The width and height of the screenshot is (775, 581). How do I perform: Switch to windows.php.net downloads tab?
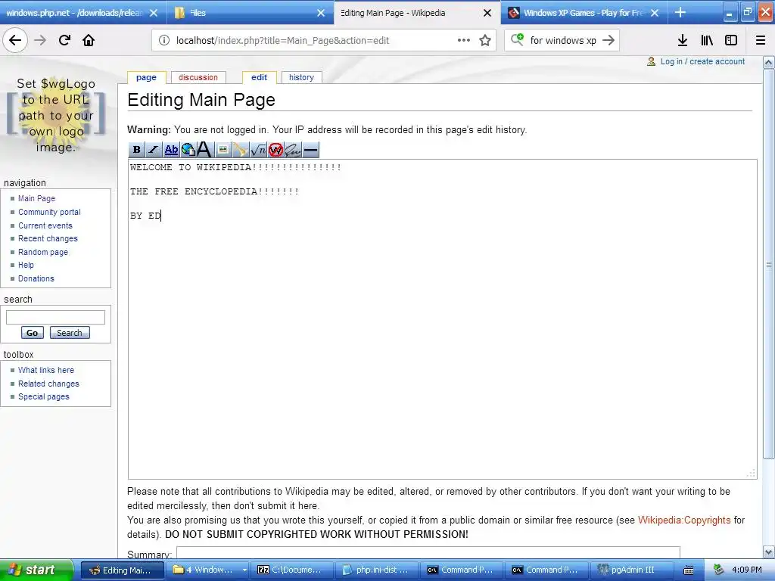point(75,13)
